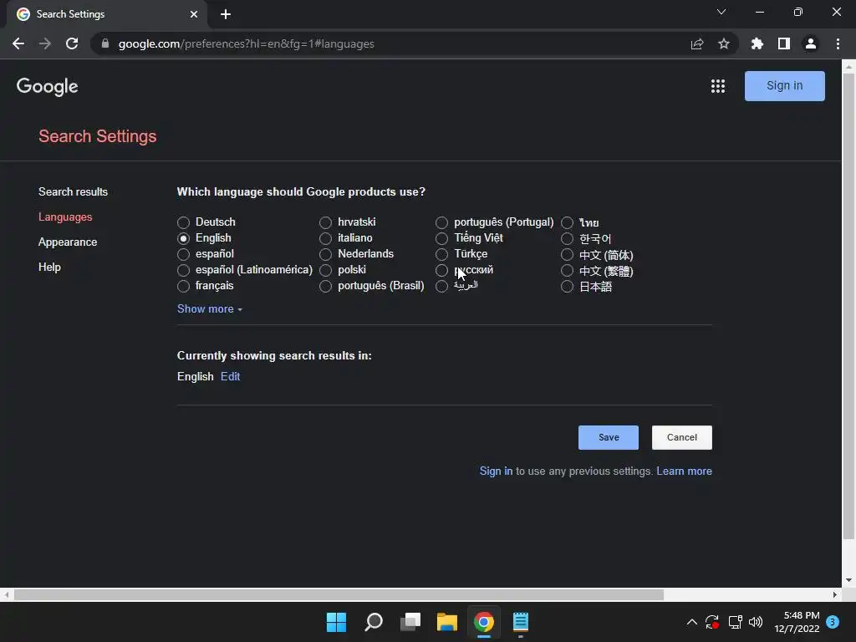Viewport: 856px width, 642px height.
Task: Choose 中文 (简体) radio button
Action: click(568, 254)
